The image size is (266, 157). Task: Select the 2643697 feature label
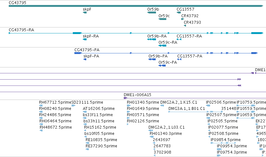coord(162,140)
